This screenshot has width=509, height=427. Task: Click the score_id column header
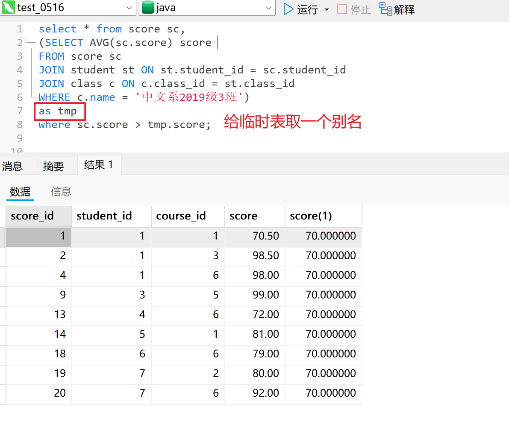coord(38,216)
